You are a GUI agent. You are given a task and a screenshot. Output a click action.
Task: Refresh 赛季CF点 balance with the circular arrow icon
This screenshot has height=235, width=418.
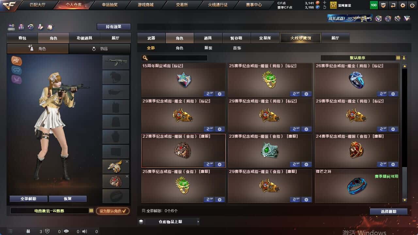[324, 7]
